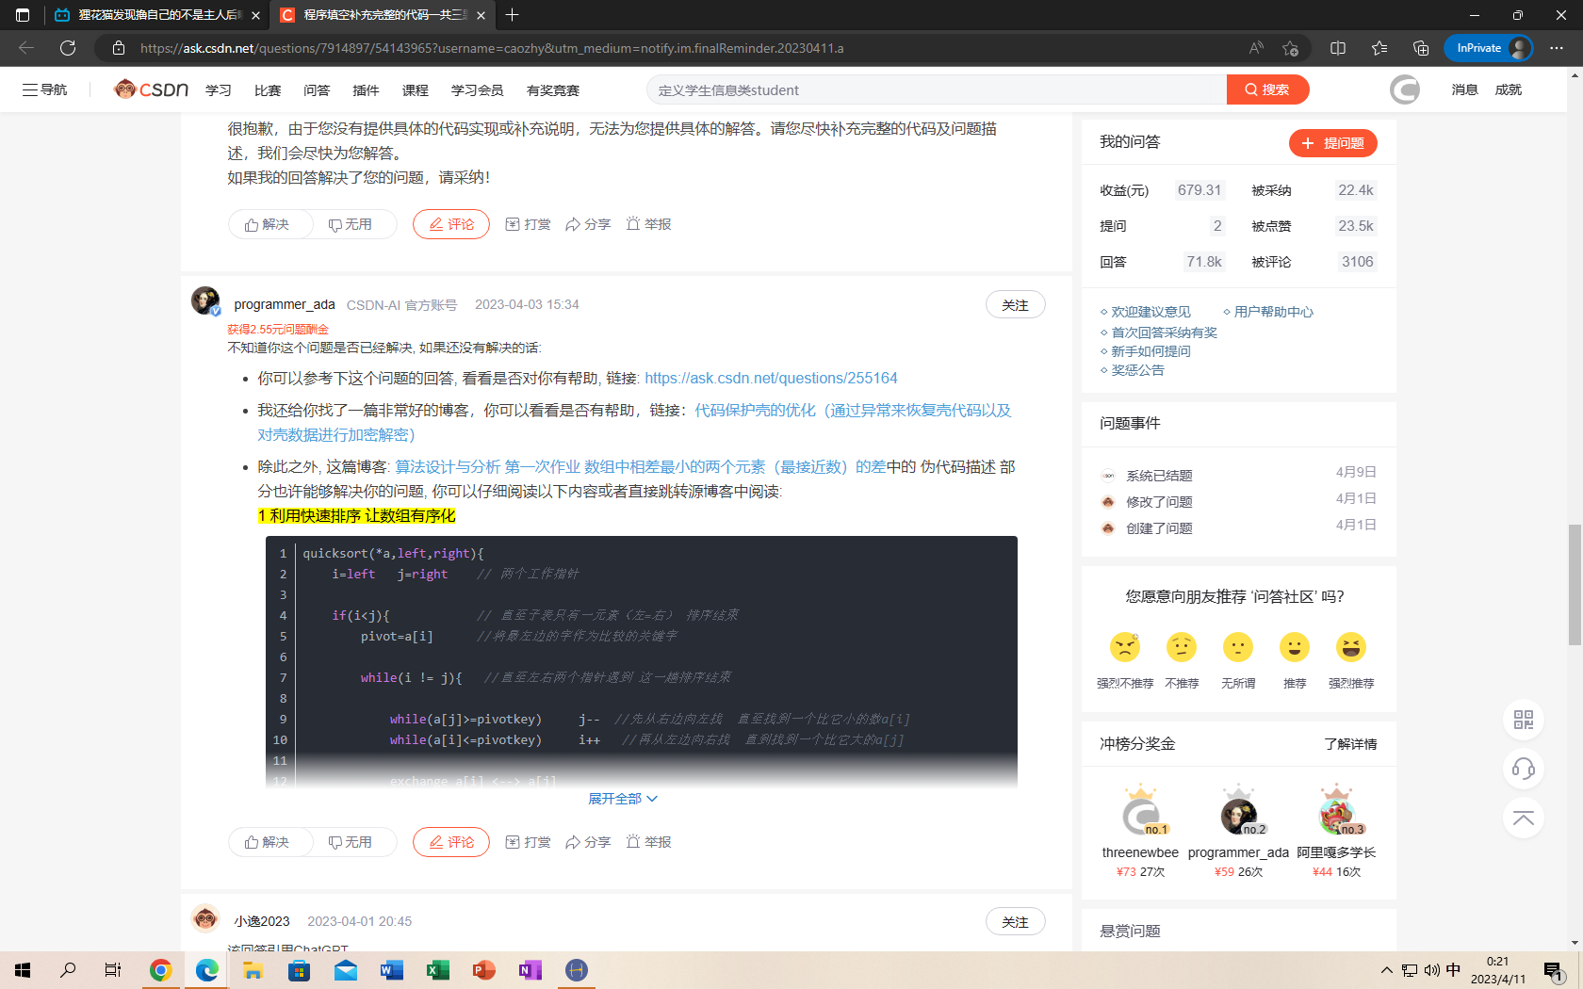Viewport: 1583px width, 989px height.
Task: Click 打赏 under programmer_ada's answer
Action: tap(529, 842)
